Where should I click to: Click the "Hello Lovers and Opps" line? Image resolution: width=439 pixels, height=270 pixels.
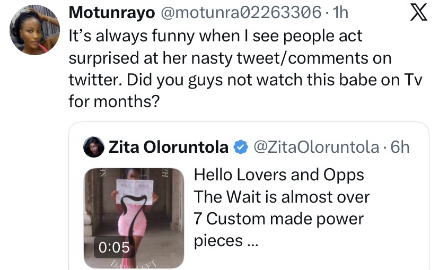[279, 175]
